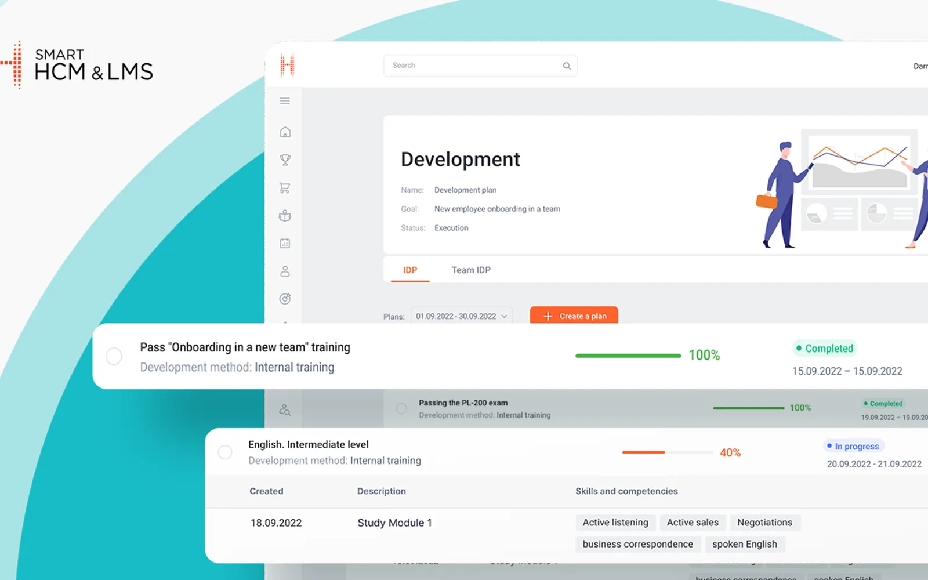This screenshot has height=580, width=928.
Task: Click the red H logo in header
Action: point(287,66)
